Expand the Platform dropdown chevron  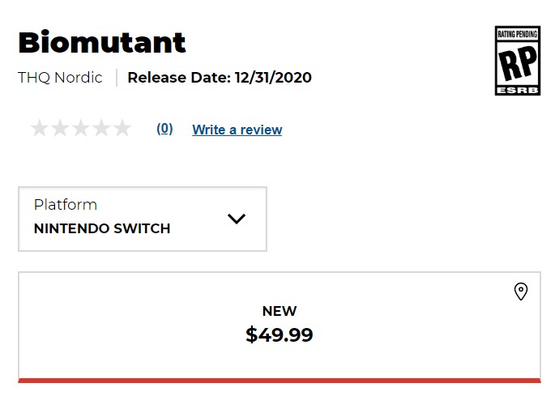pos(237,219)
